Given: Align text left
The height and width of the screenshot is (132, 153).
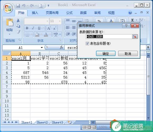Looking at the screenshot, I should (68, 28).
